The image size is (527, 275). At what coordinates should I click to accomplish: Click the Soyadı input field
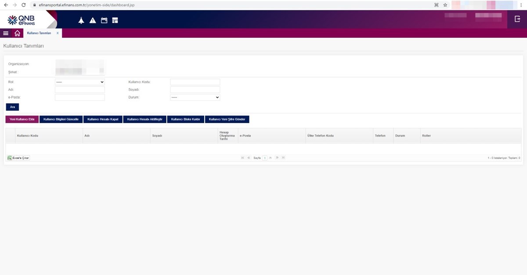[x=195, y=89]
